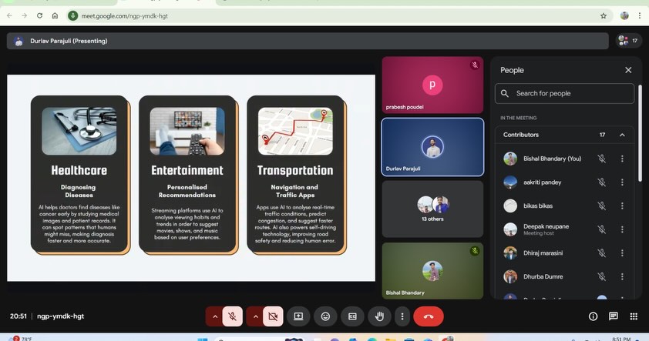Open more options for Dhiraj marasini
Viewport: 649px width, 341px height.
[622, 253]
